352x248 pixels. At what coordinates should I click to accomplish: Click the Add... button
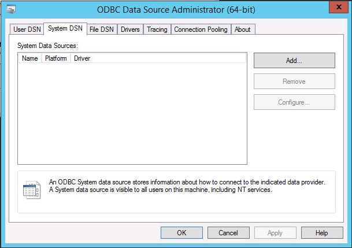[x=294, y=60]
